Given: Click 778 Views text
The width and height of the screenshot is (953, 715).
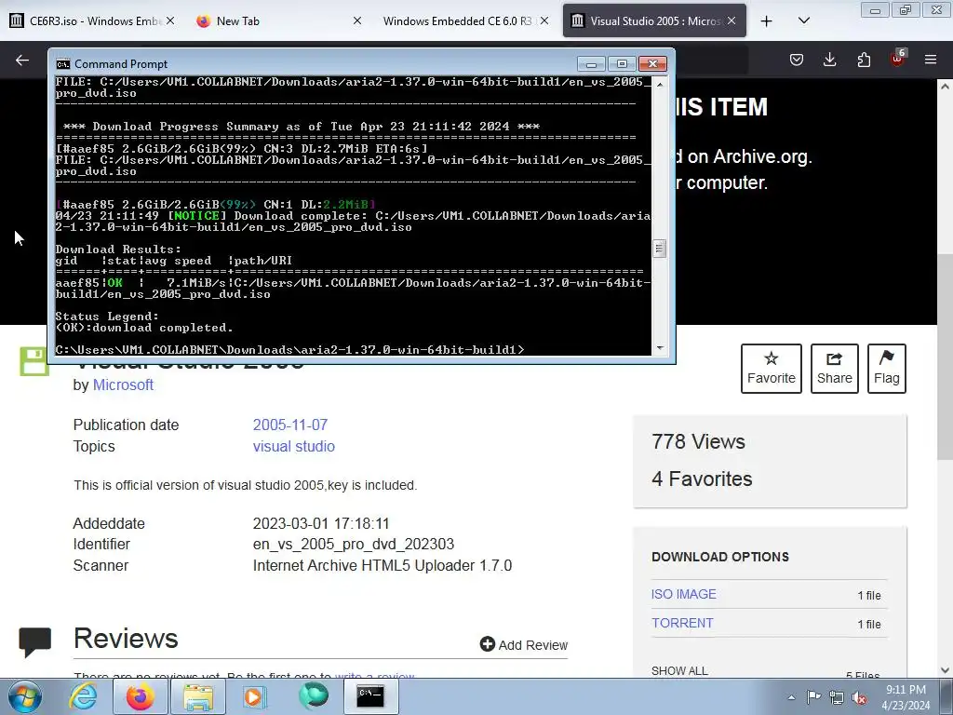Looking at the screenshot, I should pyautogui.click(x=698, y=441).
